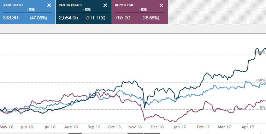Click the Jul 16 axis label
266x134 pixels.
pos(50,127)
